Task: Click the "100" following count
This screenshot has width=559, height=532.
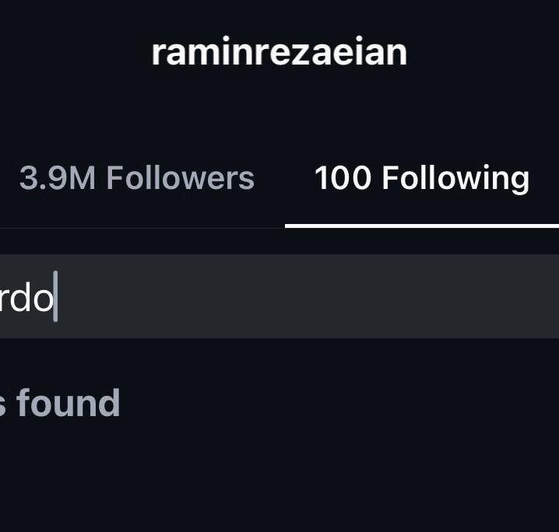Action: click(343, 178)
